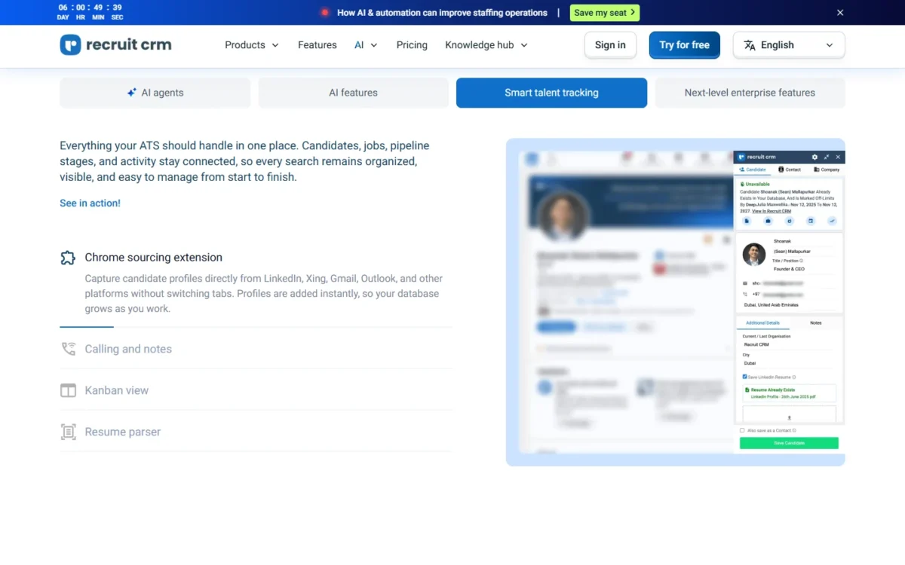Open Next-level enterprise features tab

click(750, 93)
